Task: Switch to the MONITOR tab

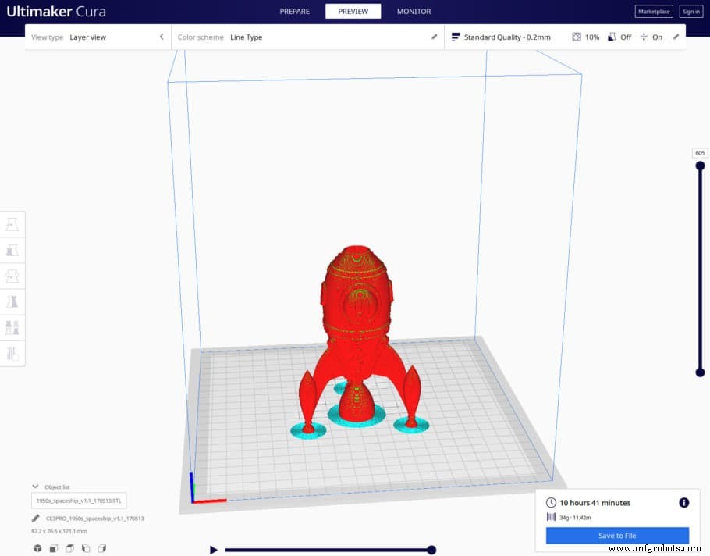Action: (414, 11)
